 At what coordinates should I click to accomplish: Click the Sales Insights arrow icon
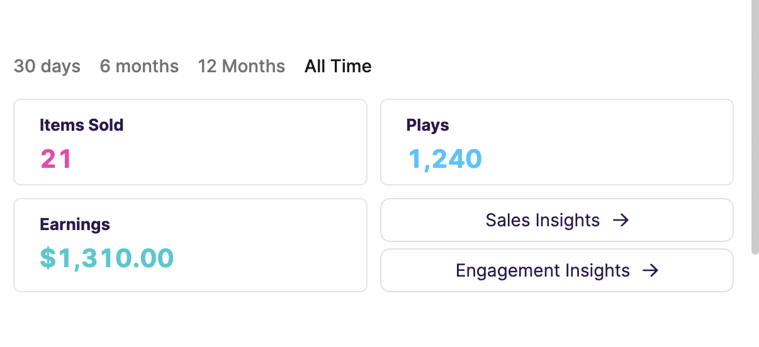click(x=621, y=220)
